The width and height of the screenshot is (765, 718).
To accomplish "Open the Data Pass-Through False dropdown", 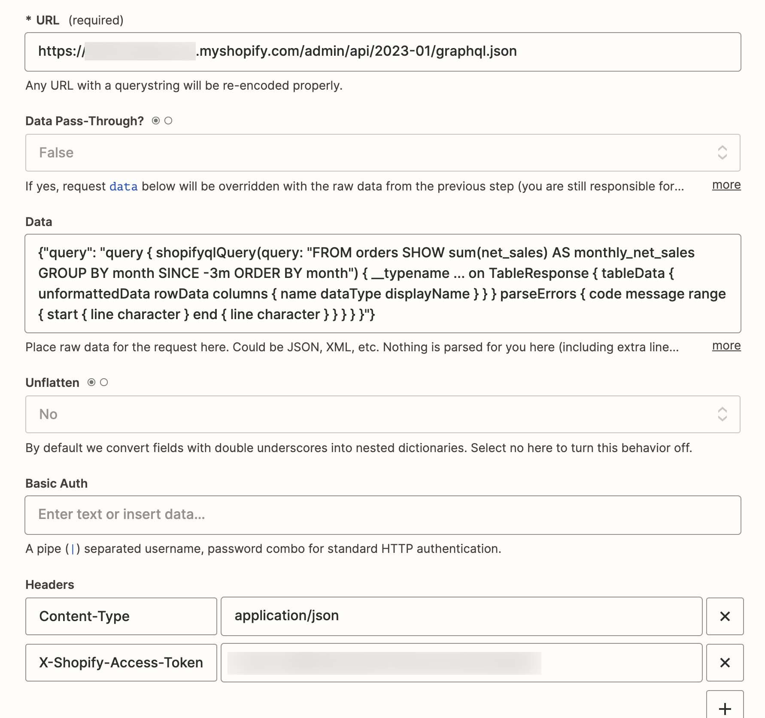I will [369, 153].
